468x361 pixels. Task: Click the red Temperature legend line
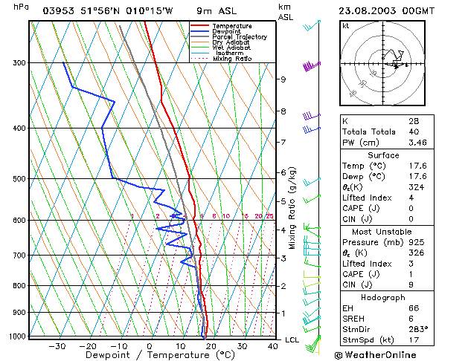199,26
